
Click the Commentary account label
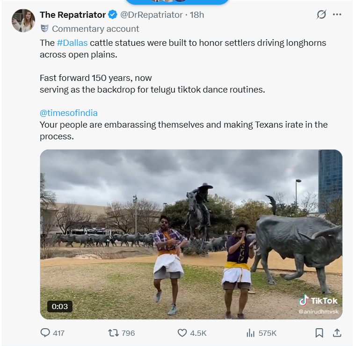[x=95, y=29]
